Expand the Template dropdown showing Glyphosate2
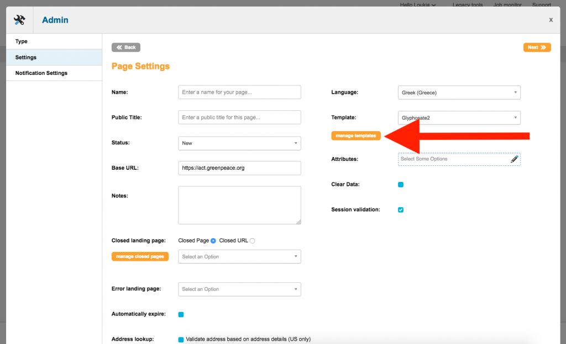The image size is (566, 344). coord(459,117)
